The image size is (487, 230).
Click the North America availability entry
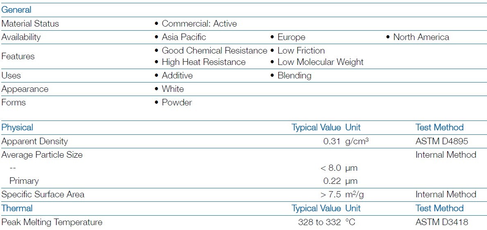click(x=421, y=37)
